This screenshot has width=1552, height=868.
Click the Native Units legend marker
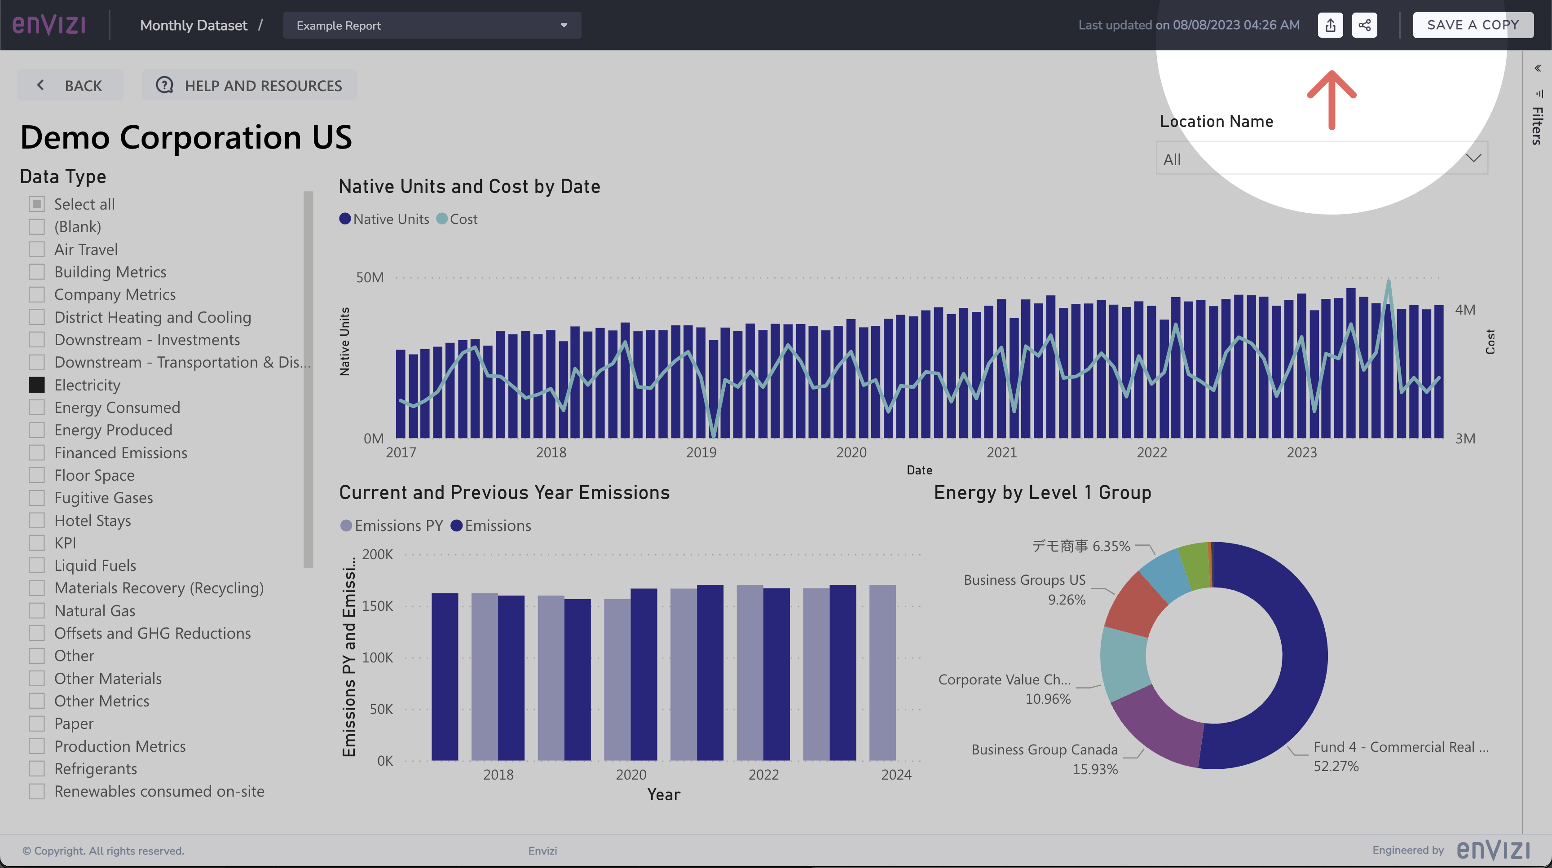click(x=344, y=219)
